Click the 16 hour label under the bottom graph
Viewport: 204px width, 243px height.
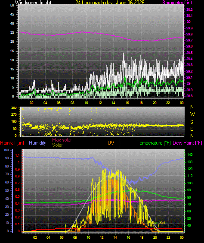coord(128,237)
